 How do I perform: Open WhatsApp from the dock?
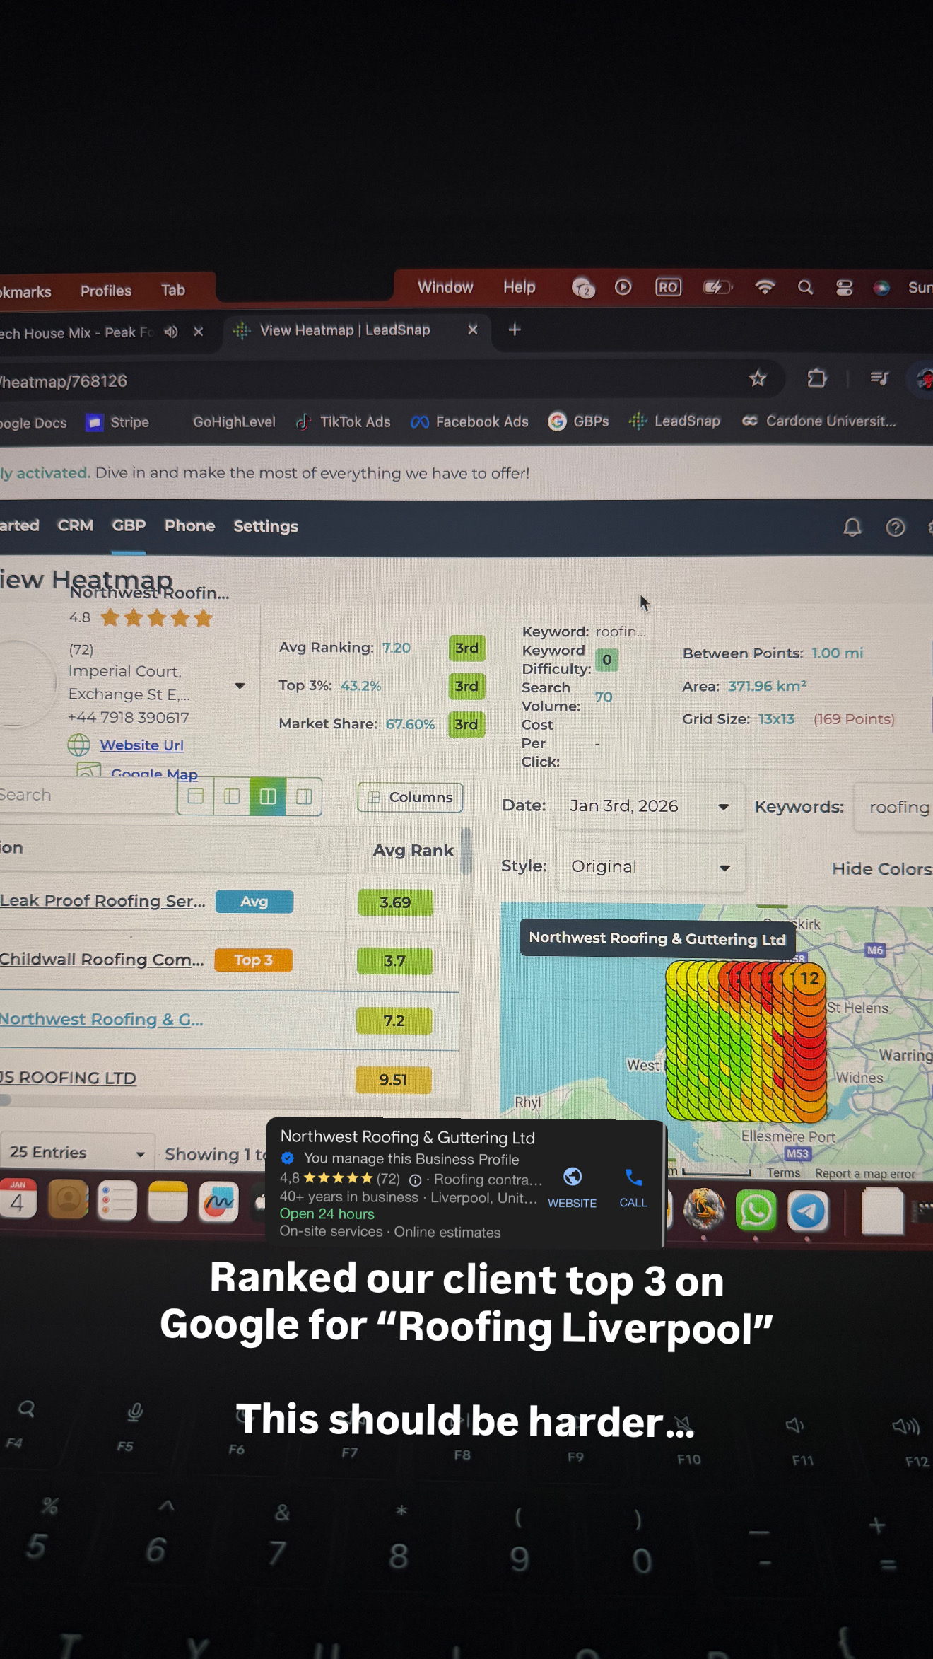coord(756,1211)
